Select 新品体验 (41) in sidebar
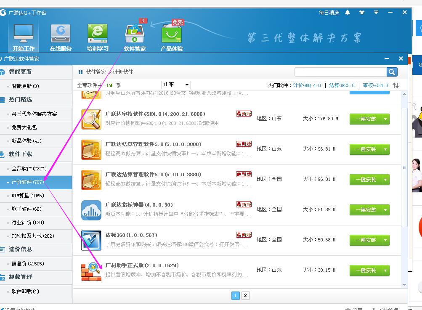Screen dimensions: 422x310 pyautogui.click(x=36, y=141)
